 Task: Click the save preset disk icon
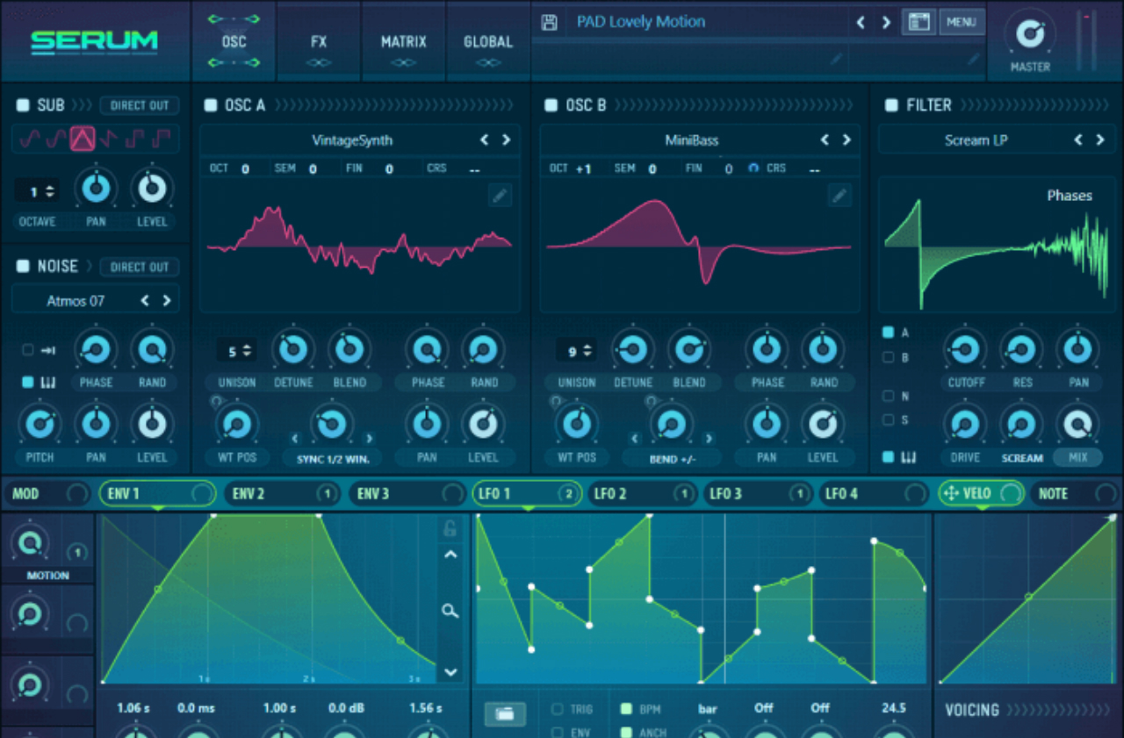point(550,22)
